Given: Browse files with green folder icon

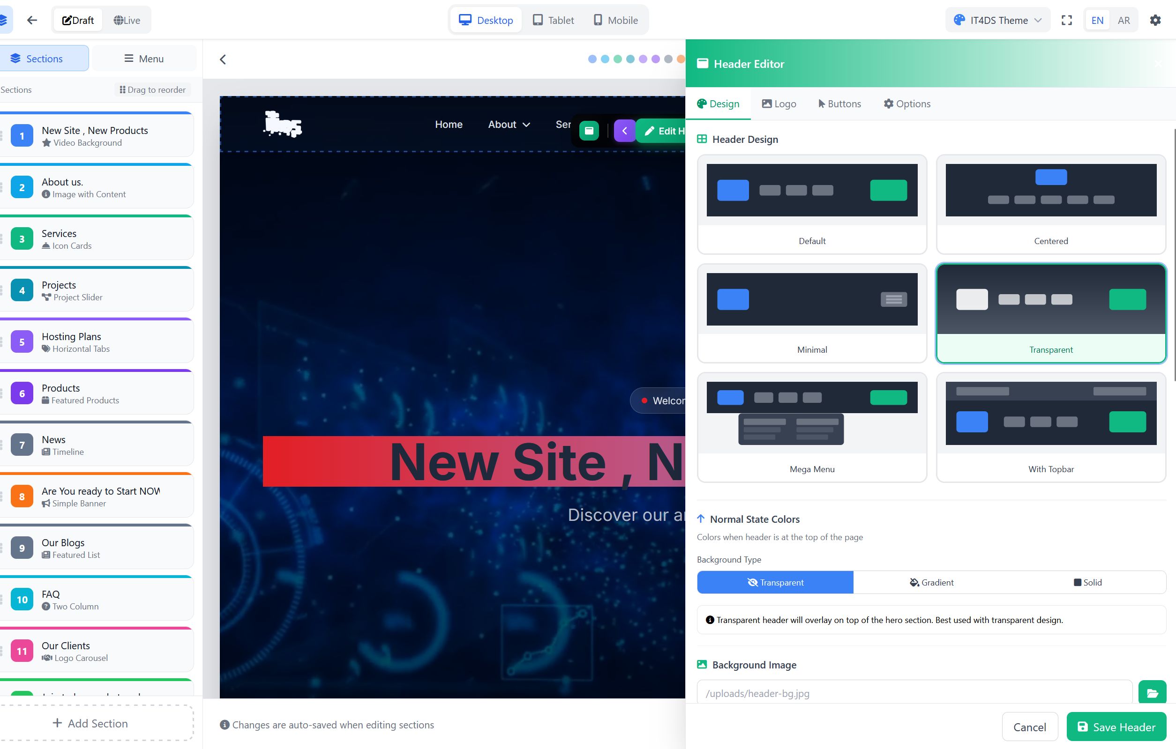Looking at the screenshot, I should 1152,692.
